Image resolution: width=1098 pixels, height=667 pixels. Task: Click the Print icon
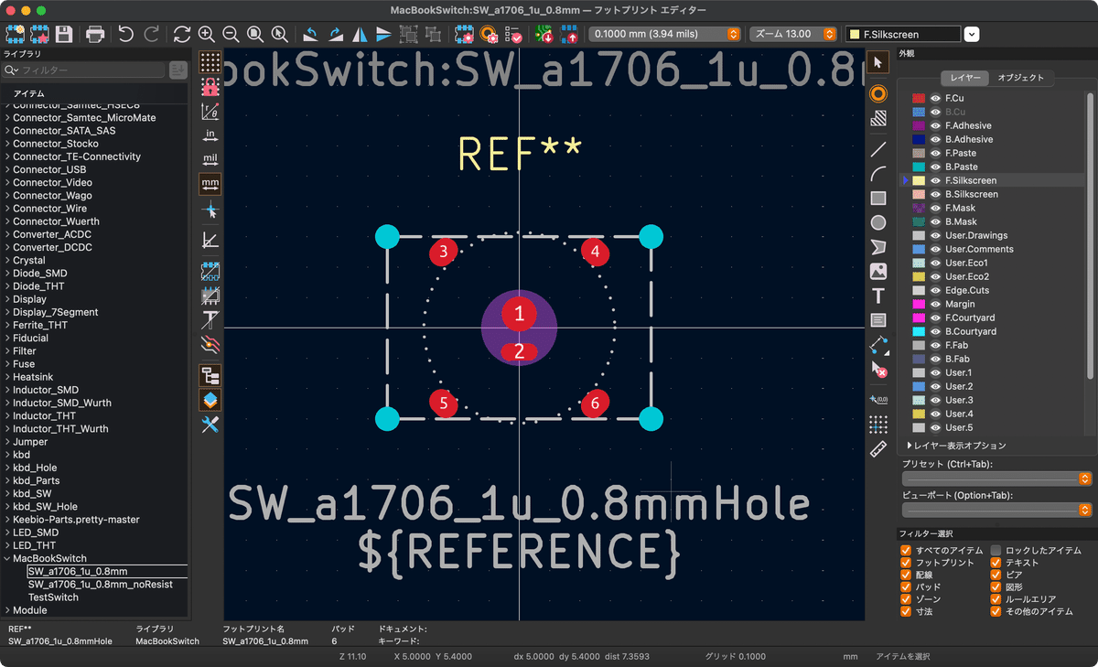point(95,34)
